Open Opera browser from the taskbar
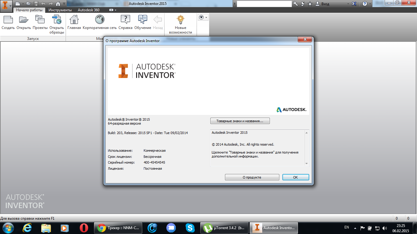The width and height of the screenshot is (417, 234). pyautogui.click(x=84, y=228)
